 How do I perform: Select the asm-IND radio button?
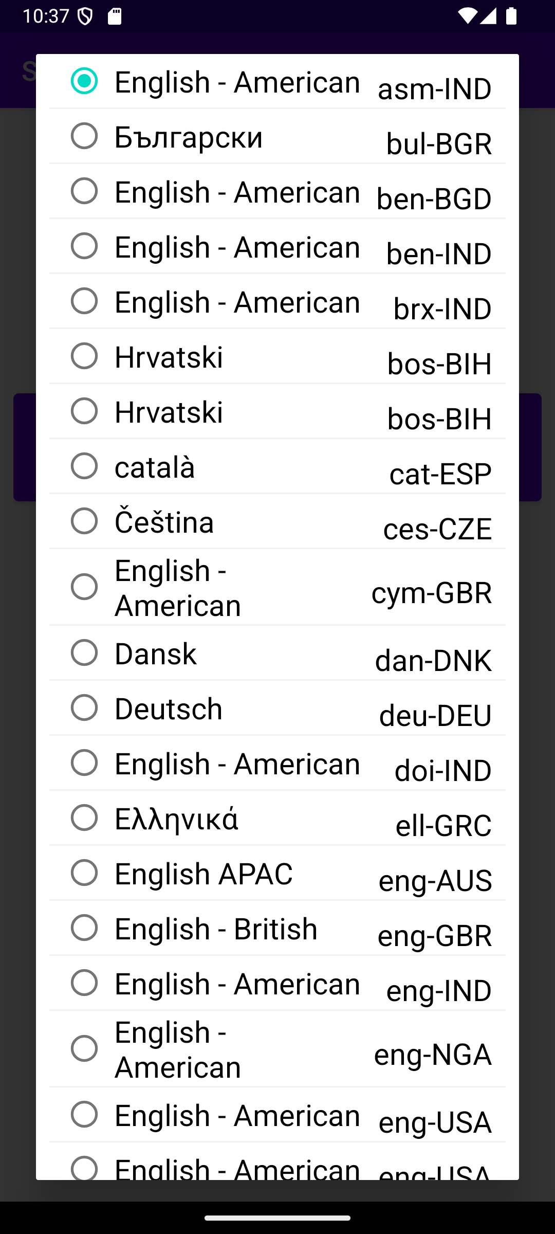[x=84, y=81]
